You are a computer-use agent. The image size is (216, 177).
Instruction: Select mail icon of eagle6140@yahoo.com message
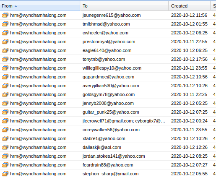(x=5, y=50)
